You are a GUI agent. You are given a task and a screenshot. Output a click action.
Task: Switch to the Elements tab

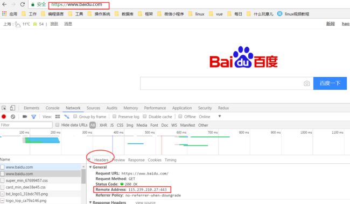[31, 108]
